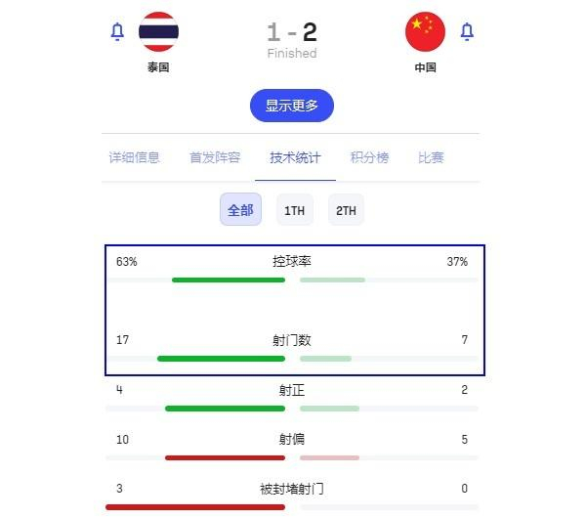Screen dimensions: 586x518
Task: Click the 被封堵射门 stat label
Action: click(292, 489)
